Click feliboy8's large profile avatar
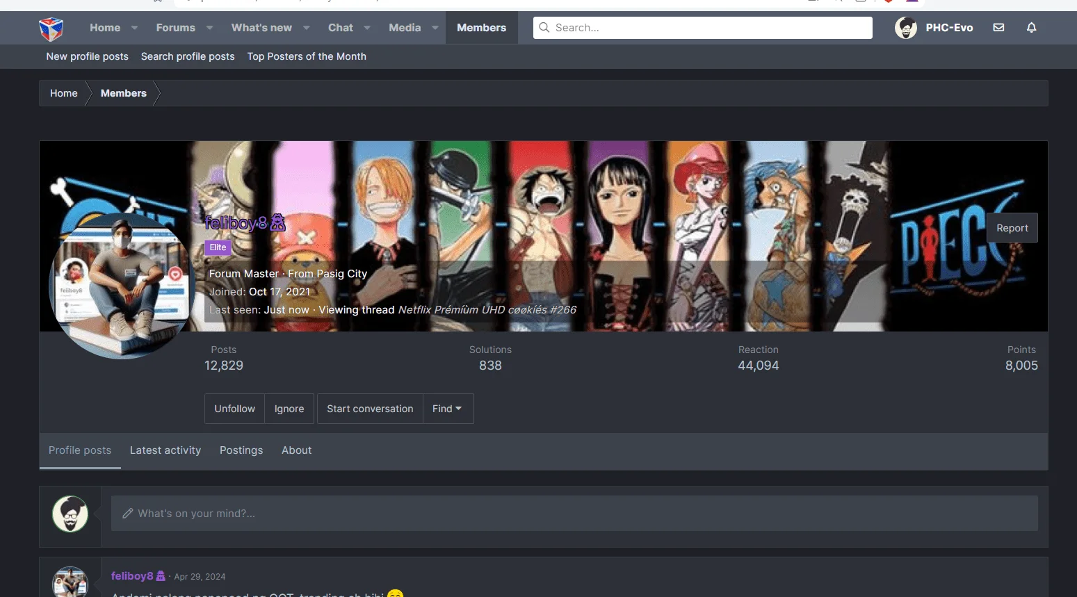Viewport: 1077px width, 597px height. pyautogui.click(x=122, y=286)
